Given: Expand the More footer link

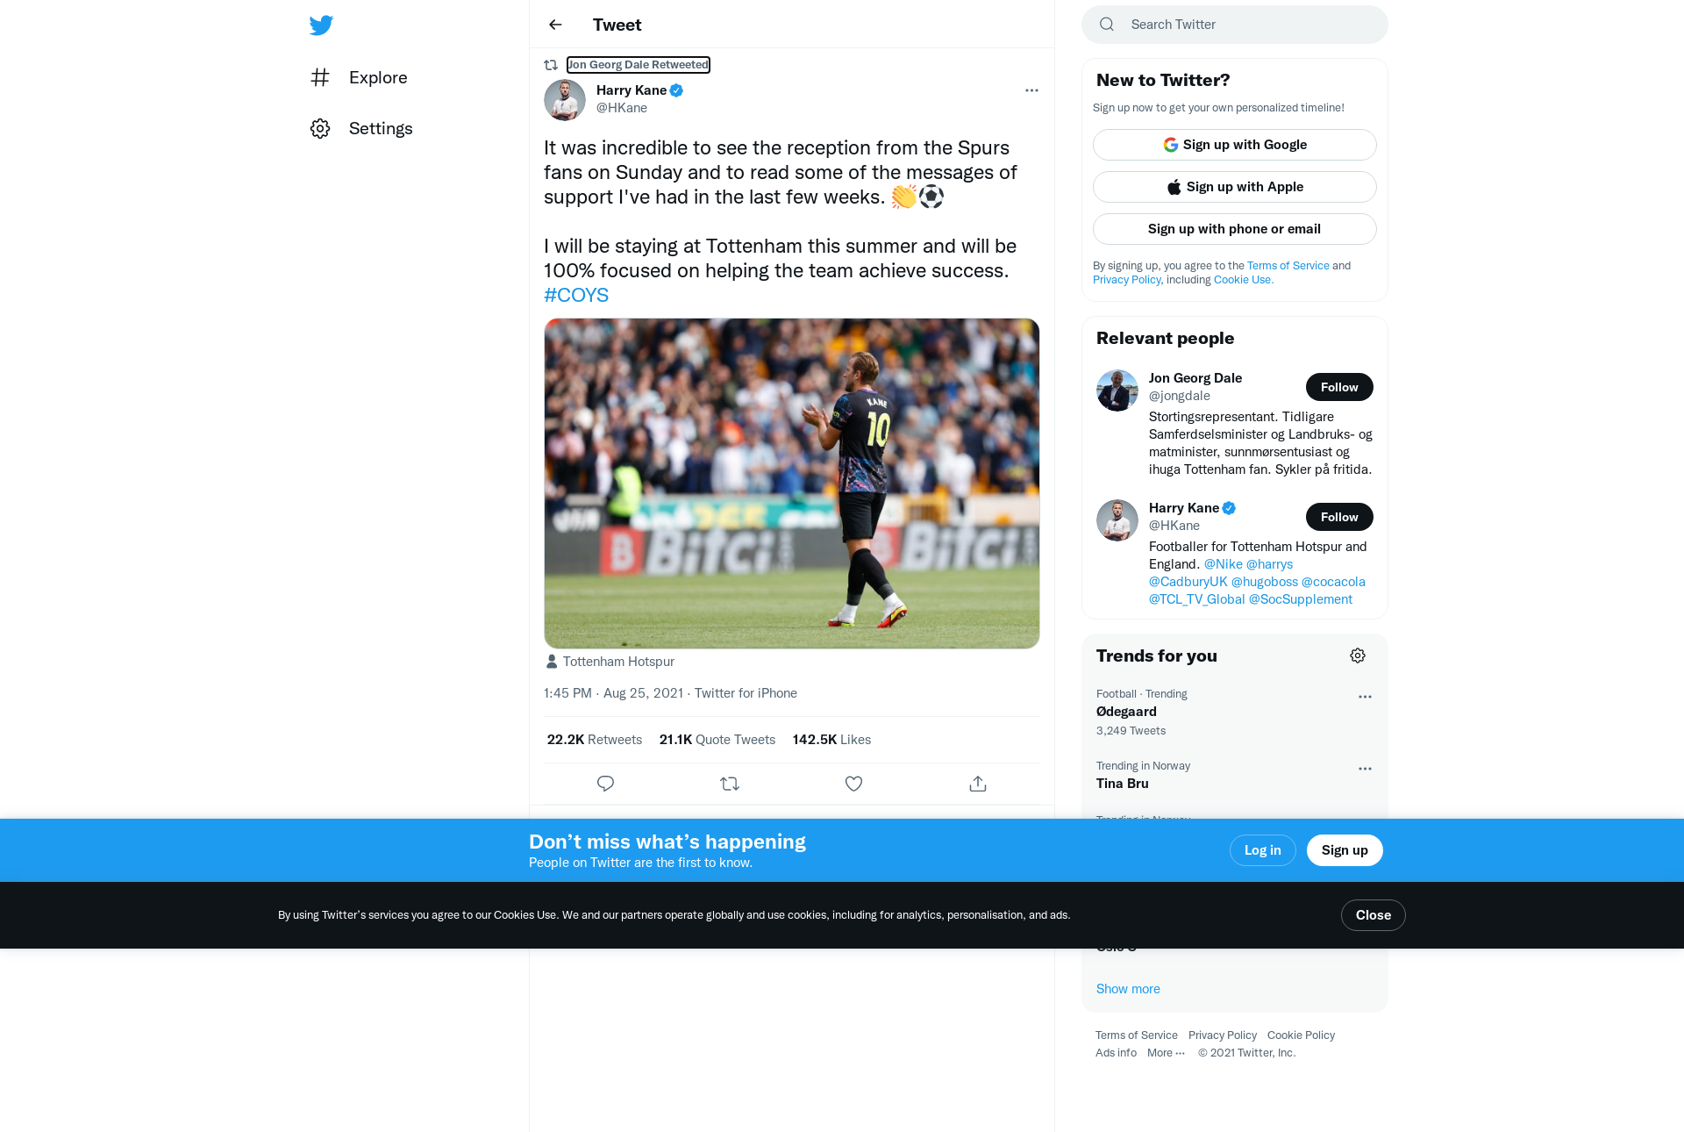Looking at the screenshot, I should 1166,1053.
